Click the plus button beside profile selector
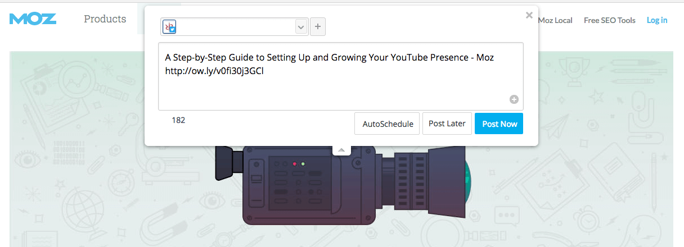Viewport: 684px width, 247px height. (317, 26)
